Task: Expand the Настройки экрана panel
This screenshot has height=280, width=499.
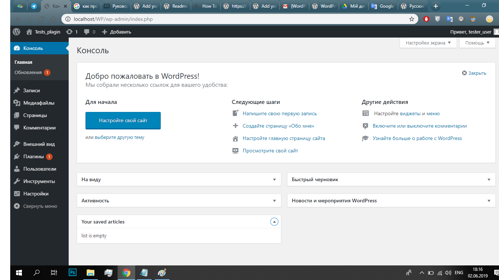Action: (x=428, y=43)
